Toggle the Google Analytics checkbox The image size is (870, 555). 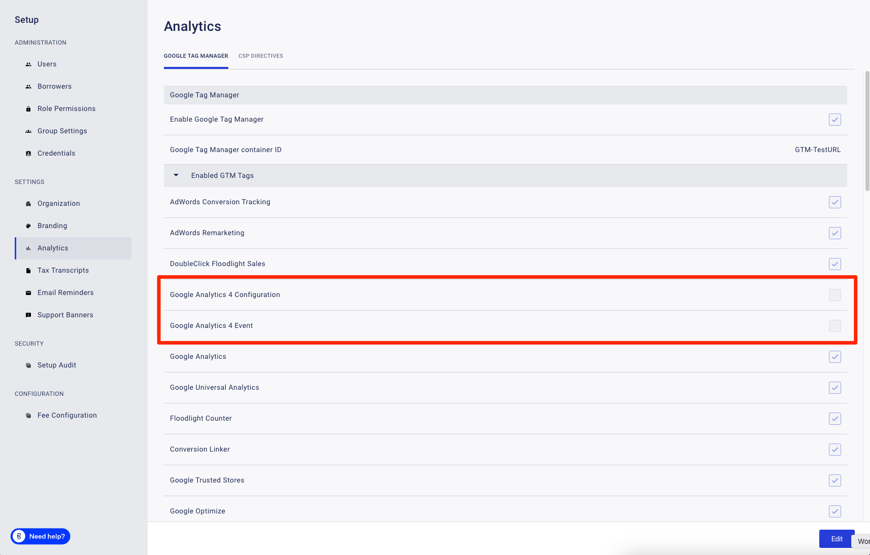click(x=835, y=357)
